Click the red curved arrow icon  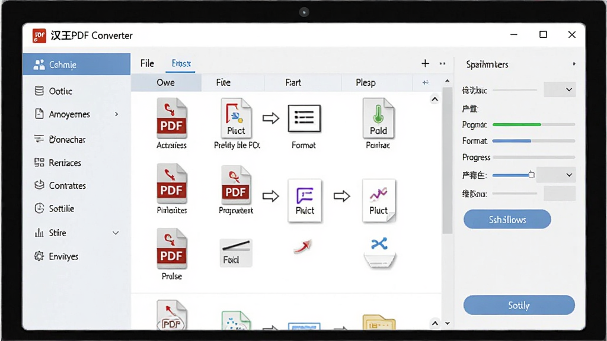tap(303, 246)
